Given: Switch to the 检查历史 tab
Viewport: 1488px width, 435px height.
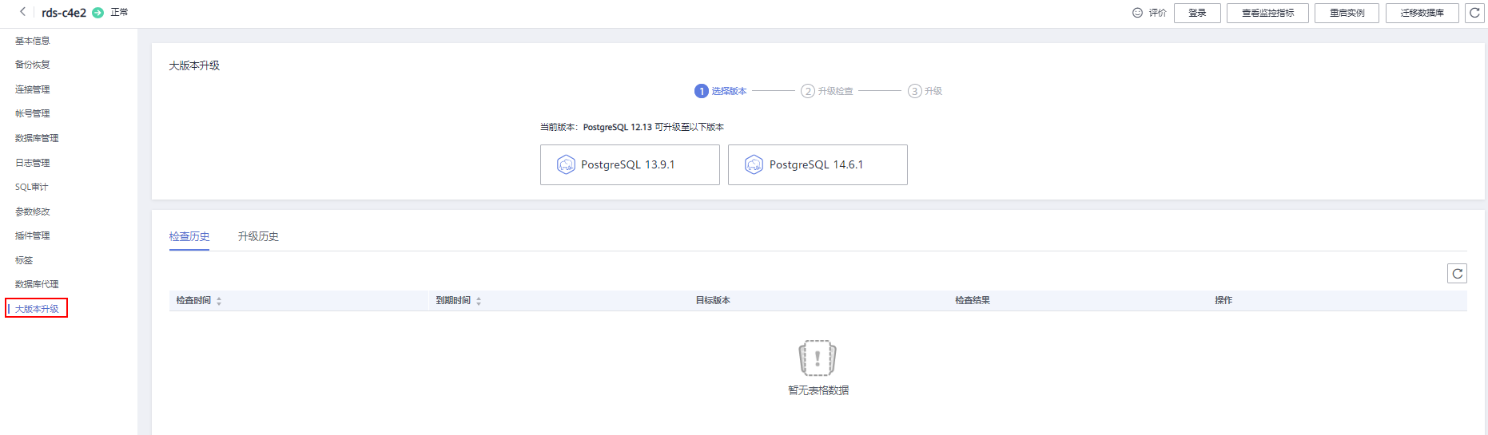Looking at the screenshot, I should coord(189,236).
